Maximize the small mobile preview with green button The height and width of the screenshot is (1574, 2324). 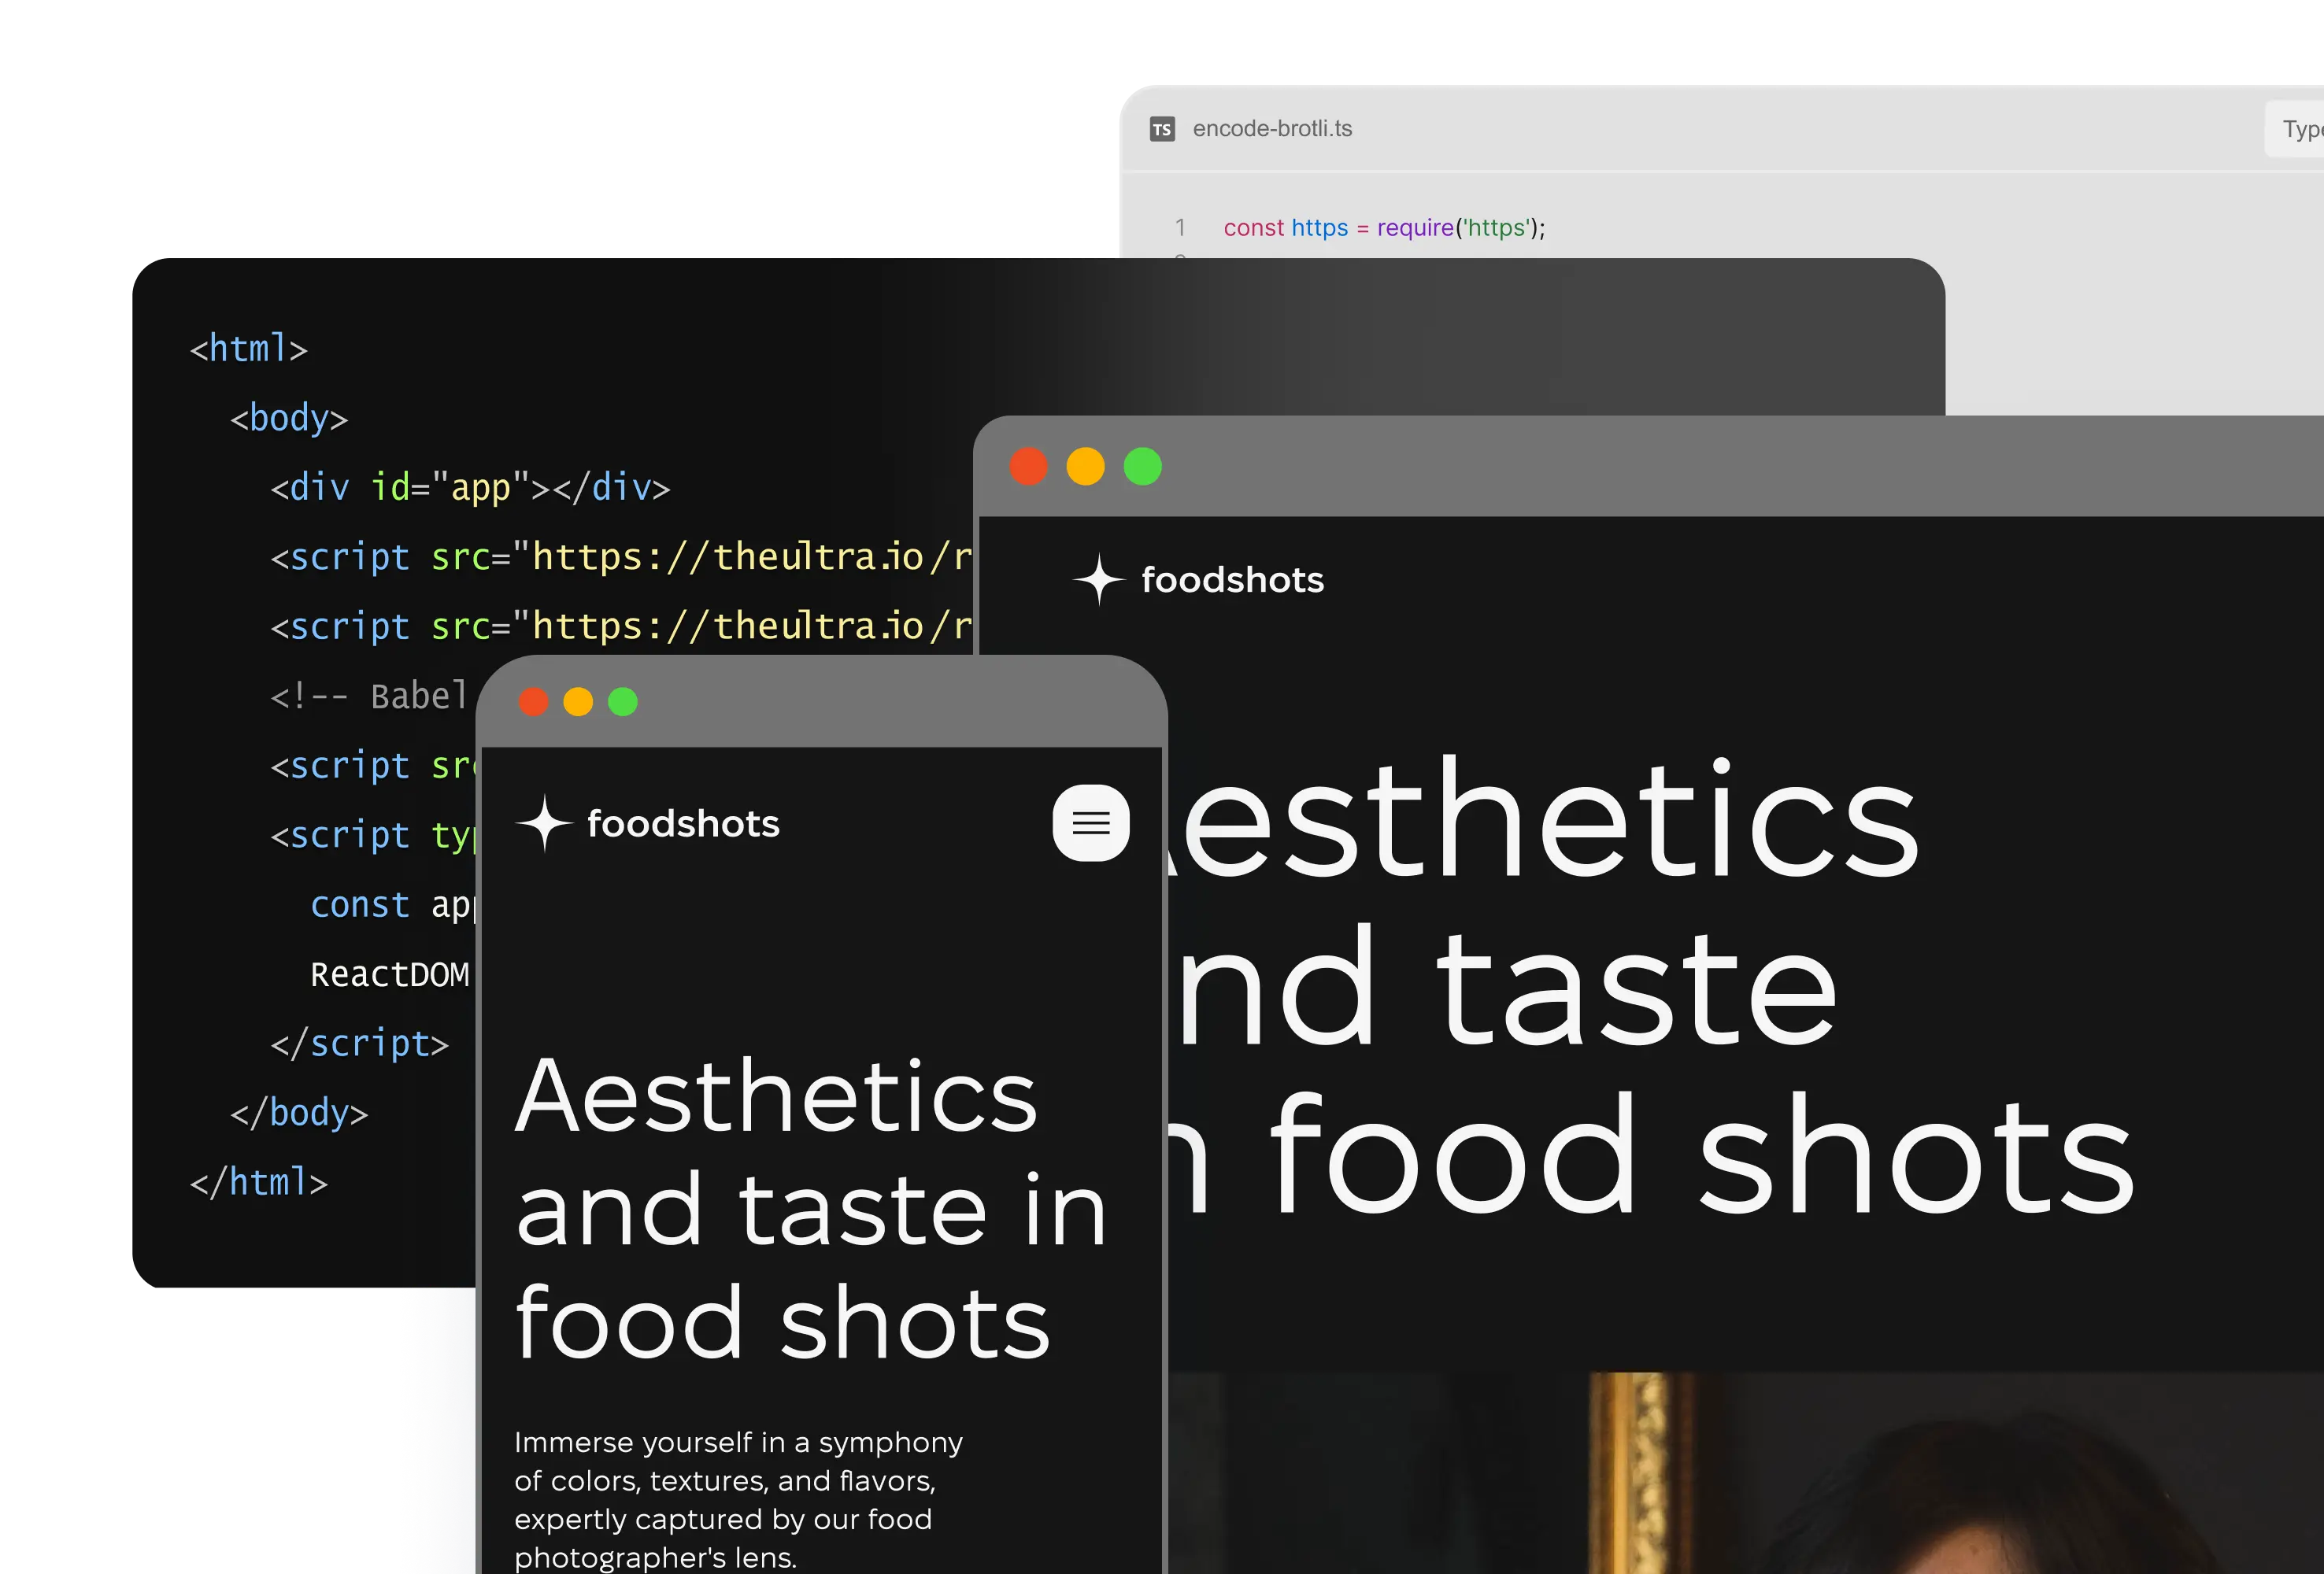click(x=622, y=701)
